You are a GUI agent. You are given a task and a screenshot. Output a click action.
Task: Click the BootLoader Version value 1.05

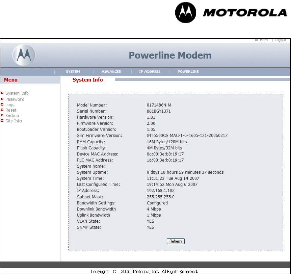tap(151, 129)
